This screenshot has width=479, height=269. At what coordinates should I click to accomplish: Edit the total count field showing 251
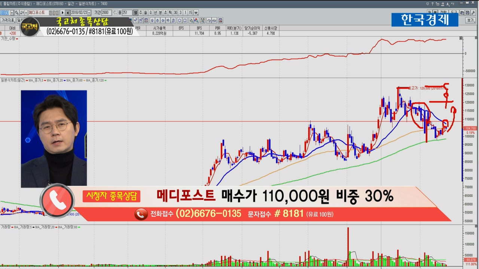click(x=126, y=13)
